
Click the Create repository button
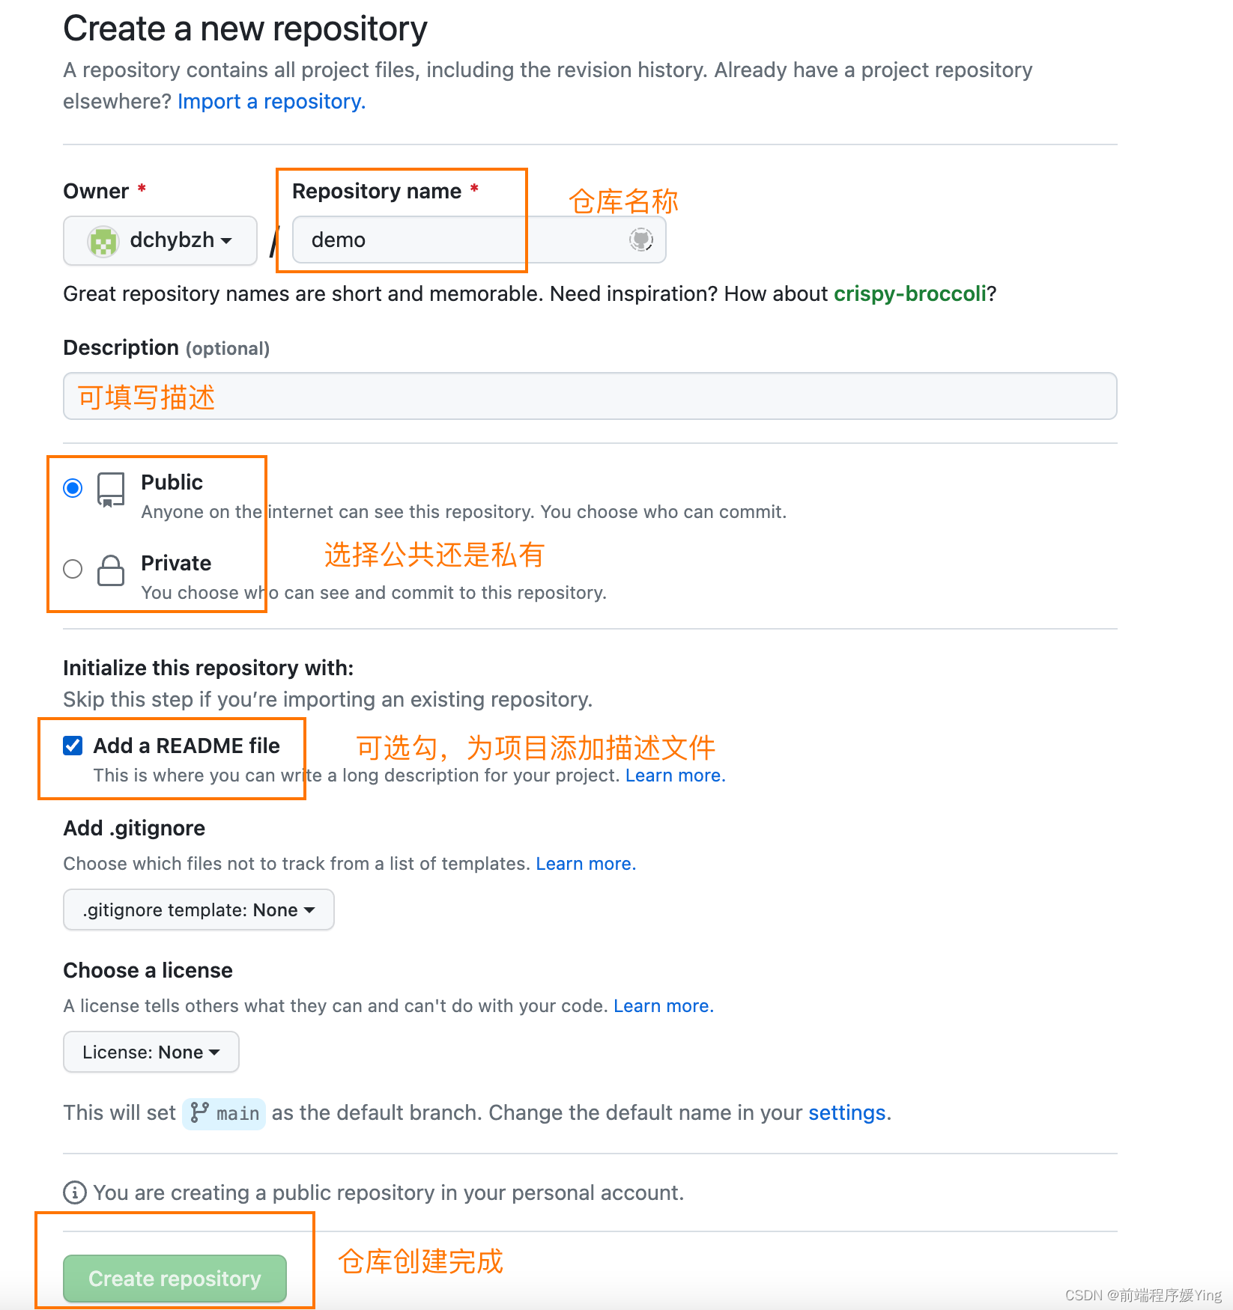[x=175, y=1279]
